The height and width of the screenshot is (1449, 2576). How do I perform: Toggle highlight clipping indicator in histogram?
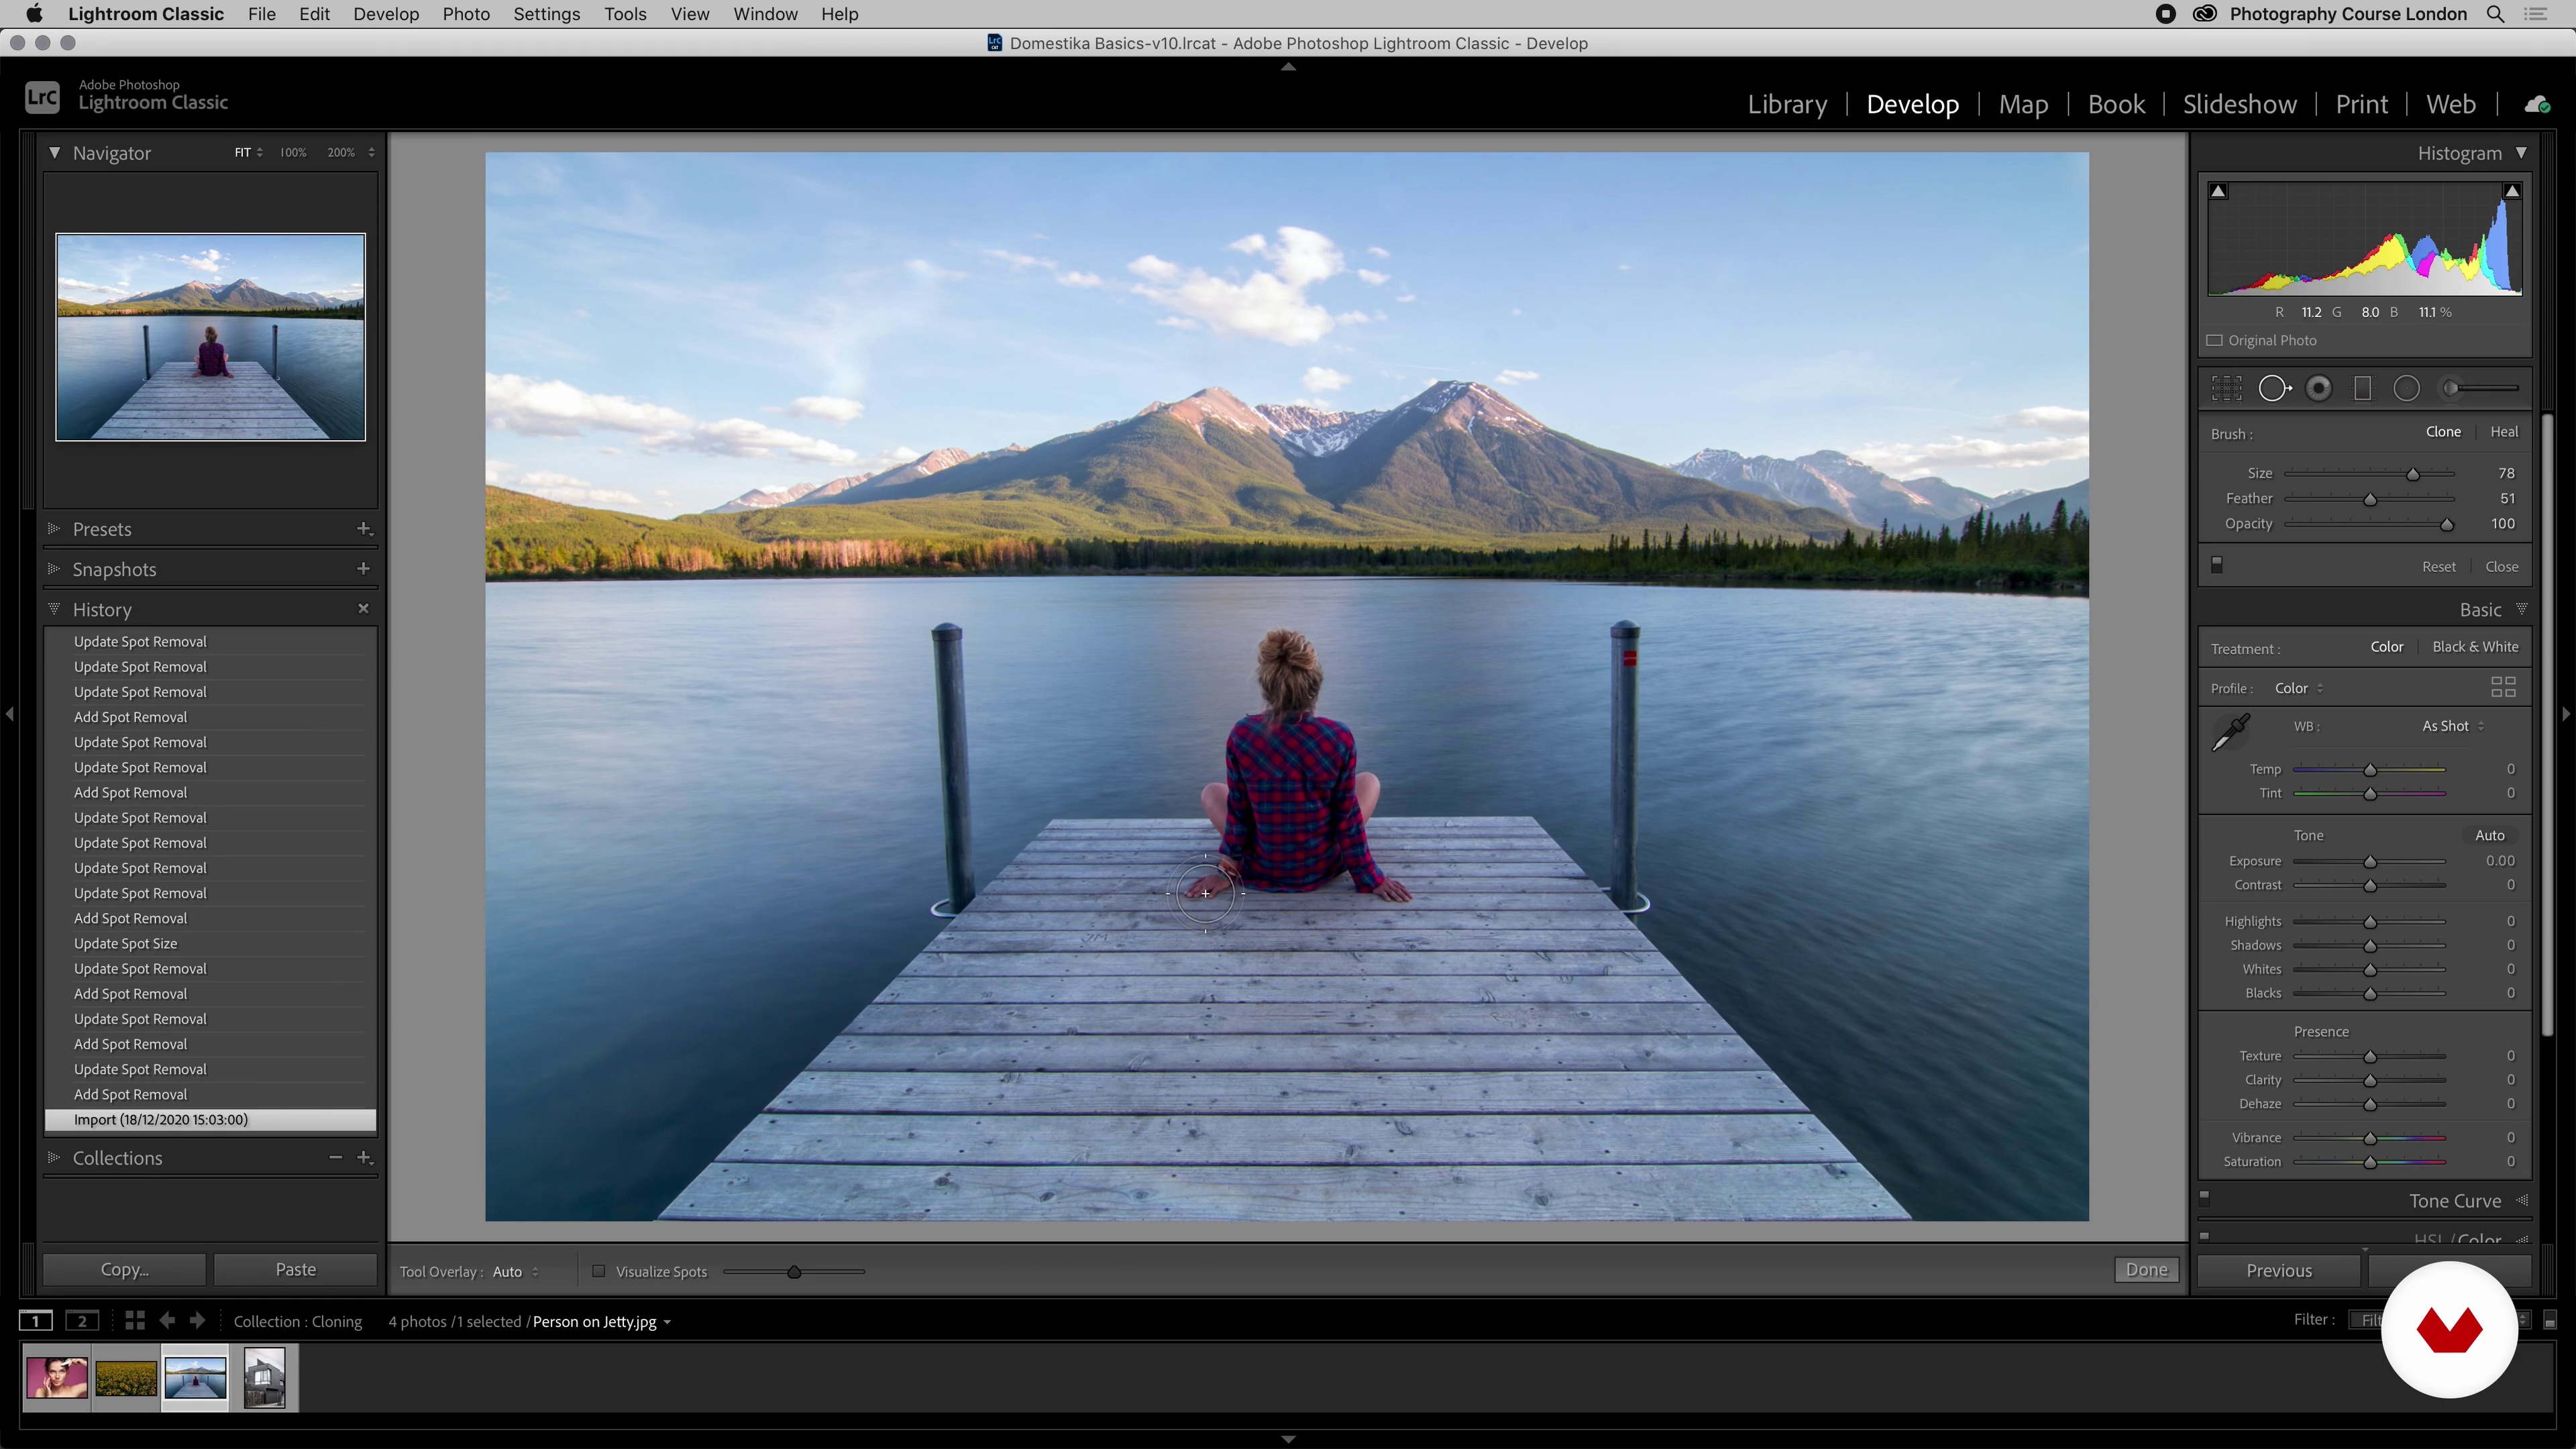click(2512, 191)
